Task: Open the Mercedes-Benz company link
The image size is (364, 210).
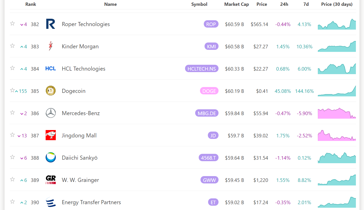Action: click(81, 113)
